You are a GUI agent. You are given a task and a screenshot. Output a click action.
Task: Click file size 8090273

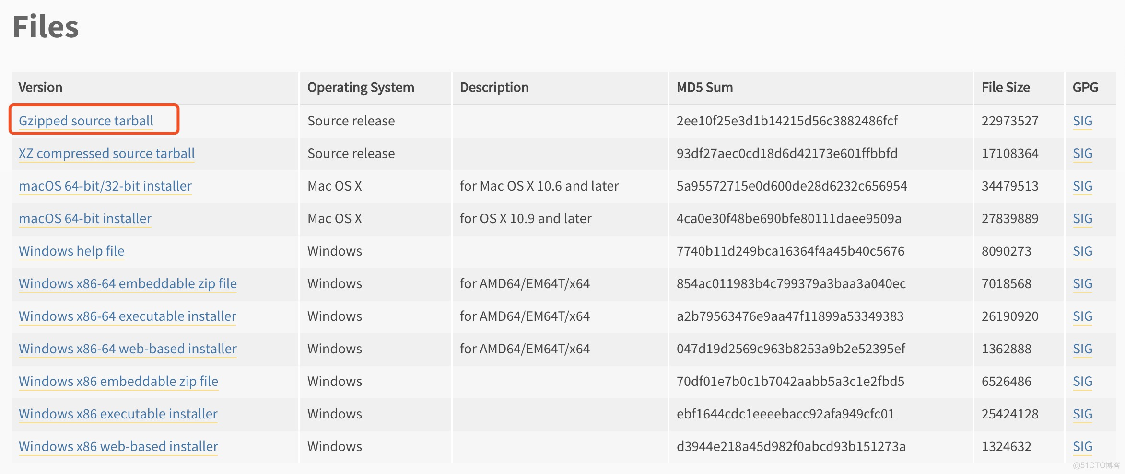coord(1006,251)
